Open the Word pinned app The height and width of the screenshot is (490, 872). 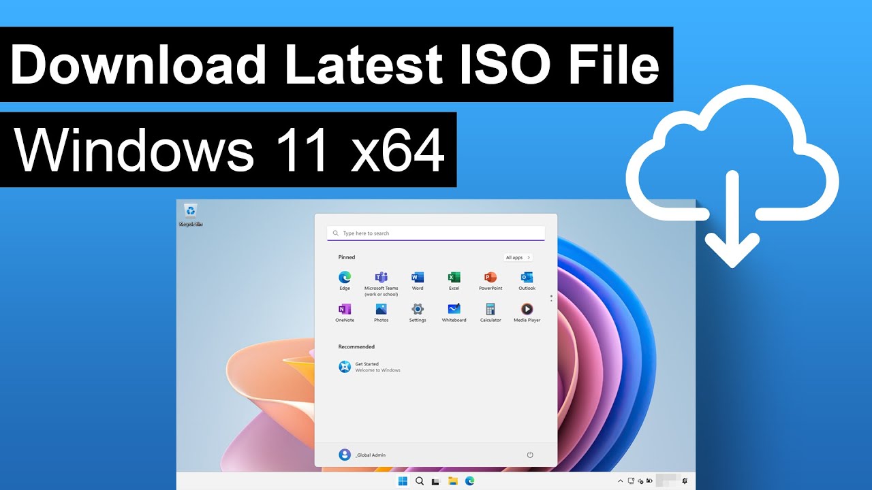click(x=418, y=280)
